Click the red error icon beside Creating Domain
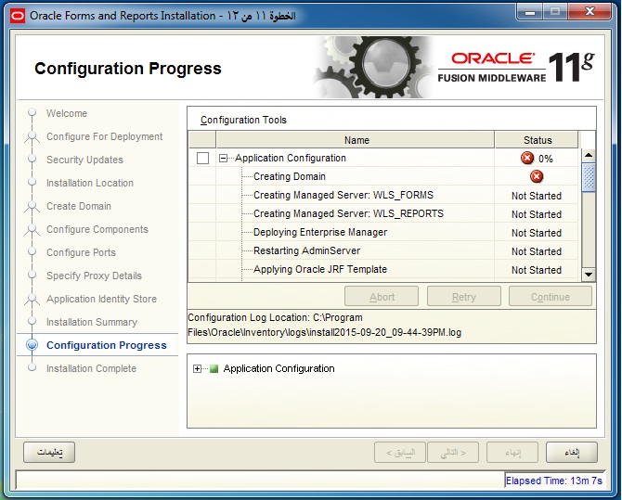 pyautogui.click(x=537, y=176)
